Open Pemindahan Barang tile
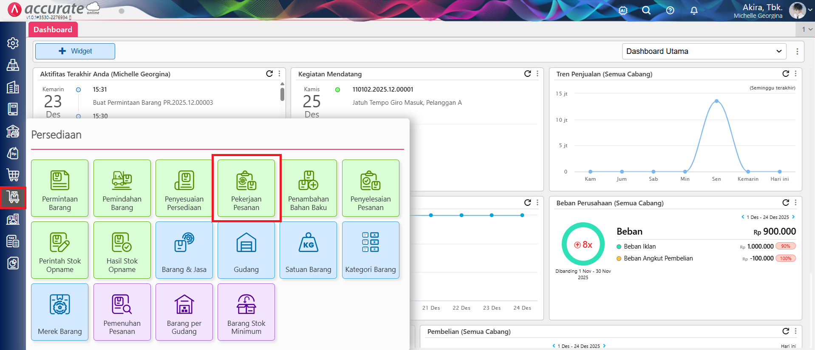This screenshot has width=815, height=350. 122,188
